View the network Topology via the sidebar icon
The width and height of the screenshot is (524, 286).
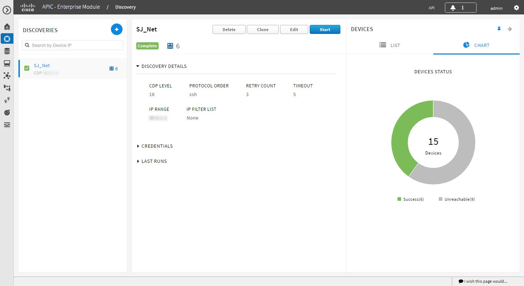(x=7, y=75)
